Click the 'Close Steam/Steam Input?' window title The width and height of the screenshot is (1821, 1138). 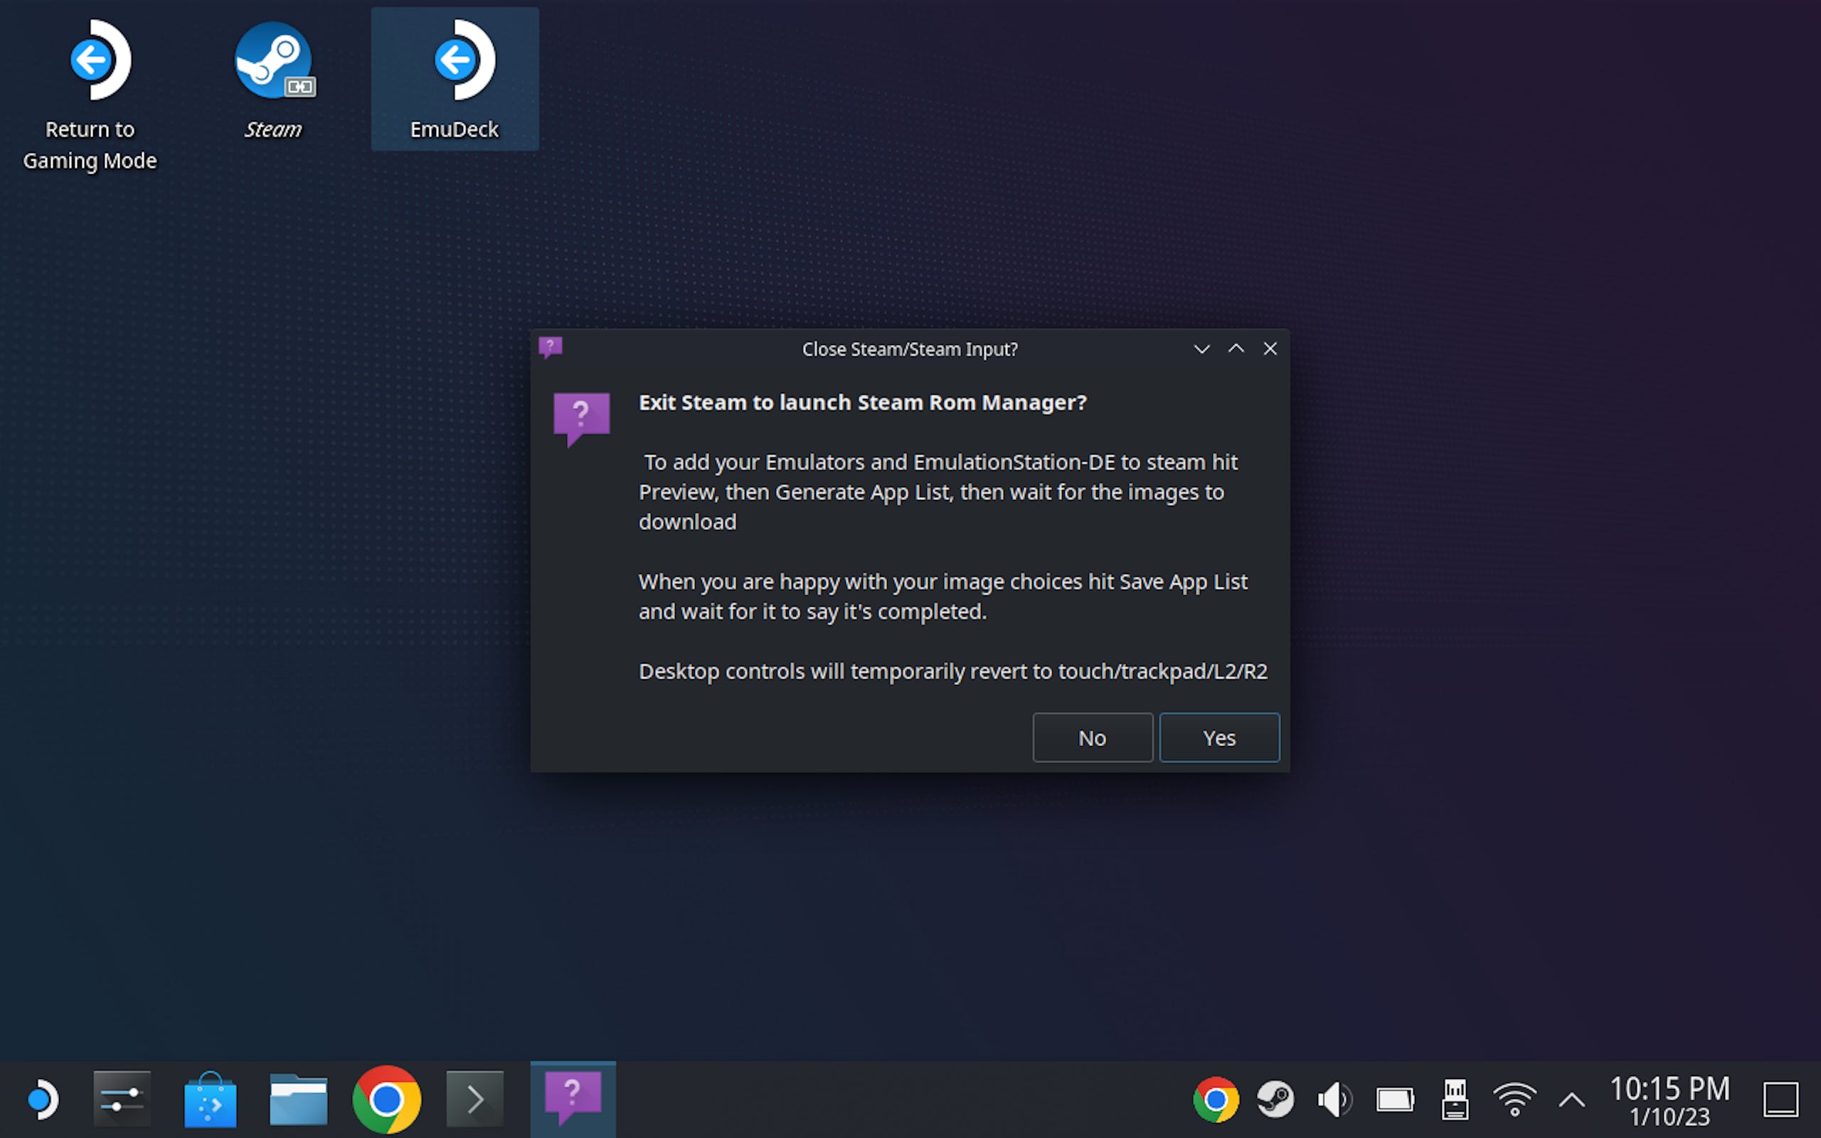(910, 349)
